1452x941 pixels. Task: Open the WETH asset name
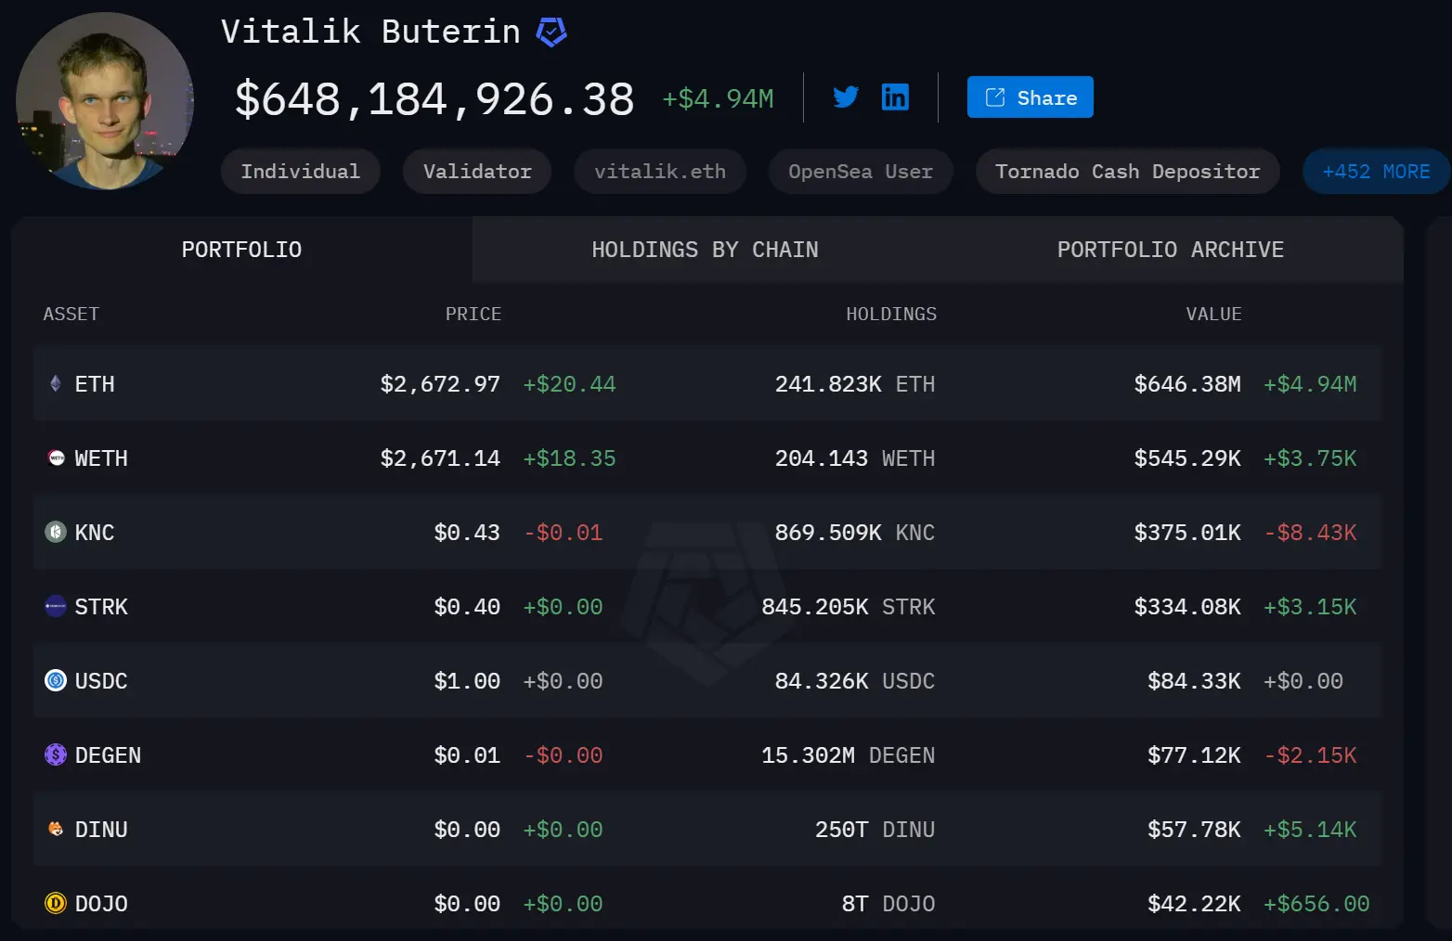coord(101,458)
